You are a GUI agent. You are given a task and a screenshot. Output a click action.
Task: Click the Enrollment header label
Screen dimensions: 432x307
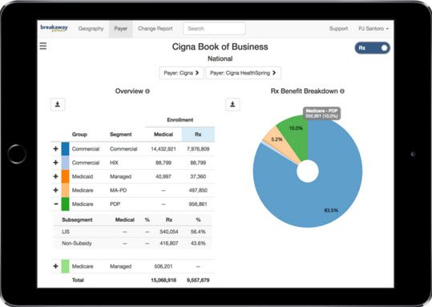click(180, 119)
